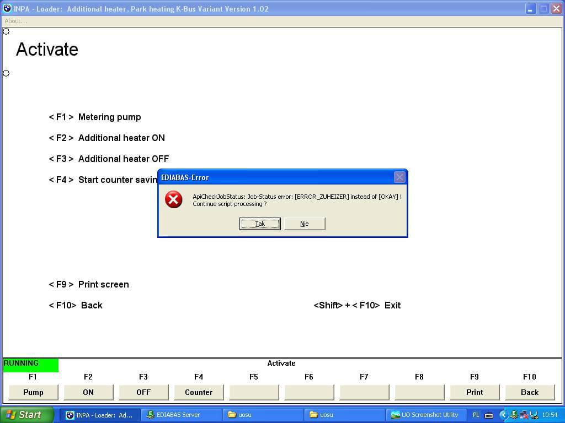
Task: Click the EDIABAS system tray icon
Action: pos(514,415)
